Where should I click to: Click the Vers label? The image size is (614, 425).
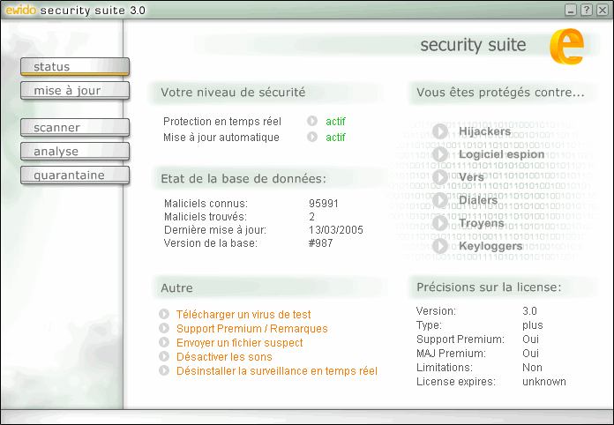[x=471, y=177]
